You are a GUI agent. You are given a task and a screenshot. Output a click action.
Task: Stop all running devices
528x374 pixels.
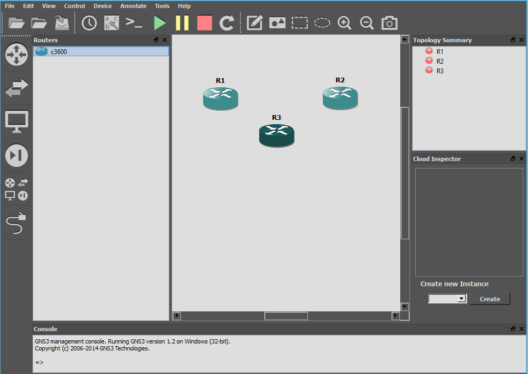pyautogui.click(x=205, y=22)
